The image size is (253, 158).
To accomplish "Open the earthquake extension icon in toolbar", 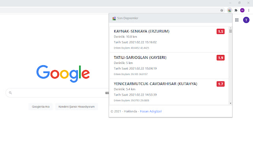I will (229, 10).
